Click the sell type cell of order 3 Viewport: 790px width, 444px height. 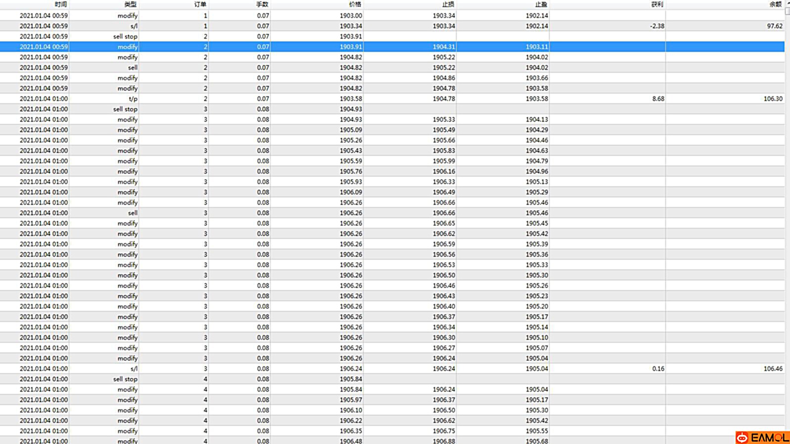point(133,213)
